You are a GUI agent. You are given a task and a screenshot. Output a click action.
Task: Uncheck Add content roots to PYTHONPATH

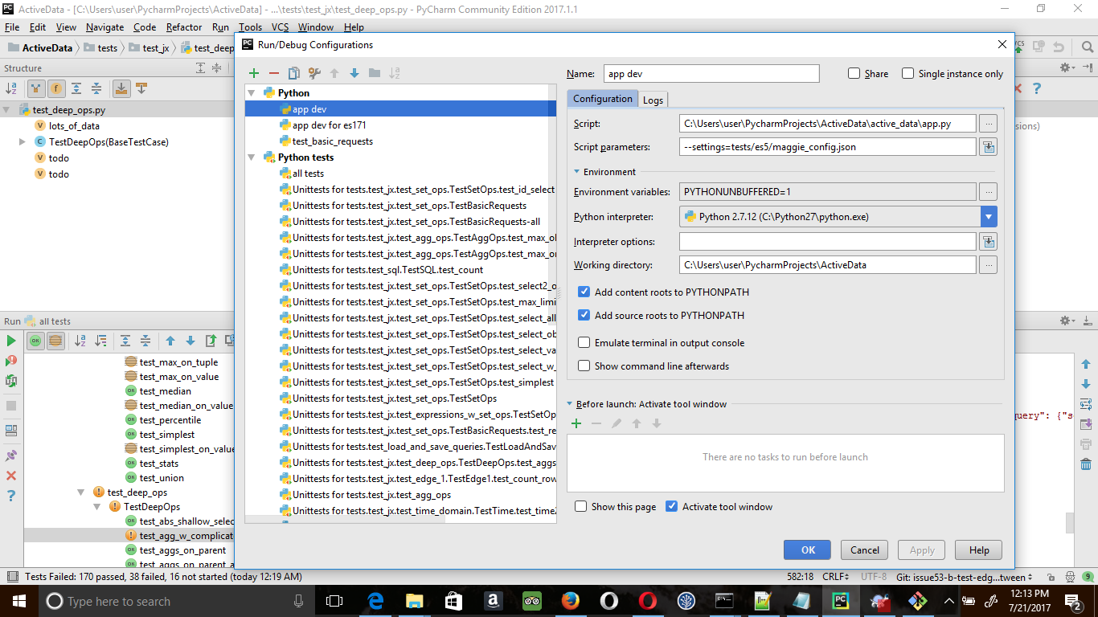[x=584, y=292]
